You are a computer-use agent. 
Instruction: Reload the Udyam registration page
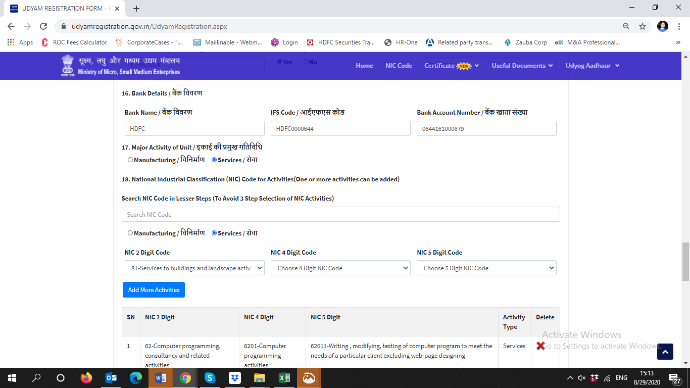(43, 26)
